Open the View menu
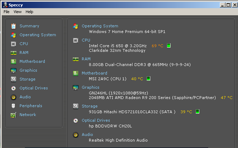 pos(17,12)
